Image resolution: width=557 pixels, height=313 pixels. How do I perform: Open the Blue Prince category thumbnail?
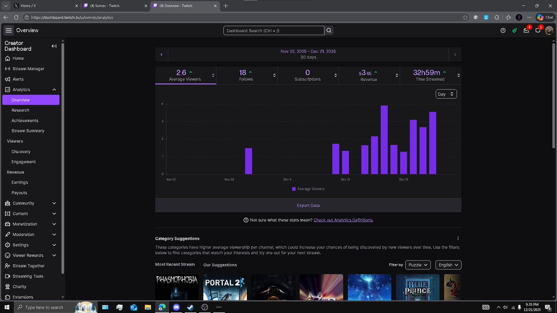[418, 287]
